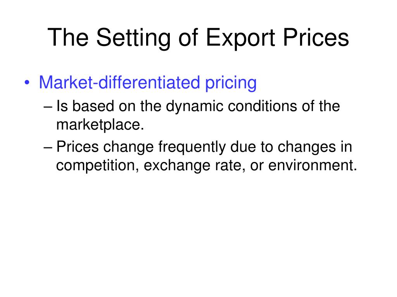The height and width of the screenshot is (297, 397).
Task: Click the word "Market-differentiated" in blue heading
Action: pos(119,82)
